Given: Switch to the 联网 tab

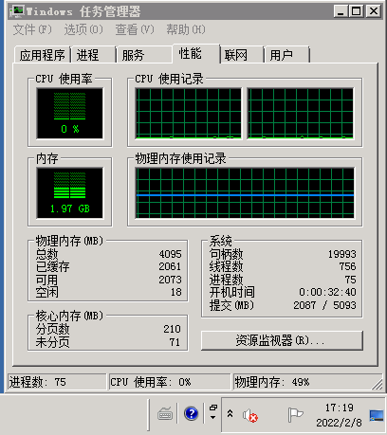Looking at the screenshot, I should 242,55.
